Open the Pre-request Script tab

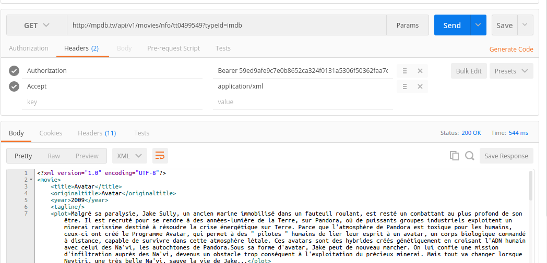[173, 48]
